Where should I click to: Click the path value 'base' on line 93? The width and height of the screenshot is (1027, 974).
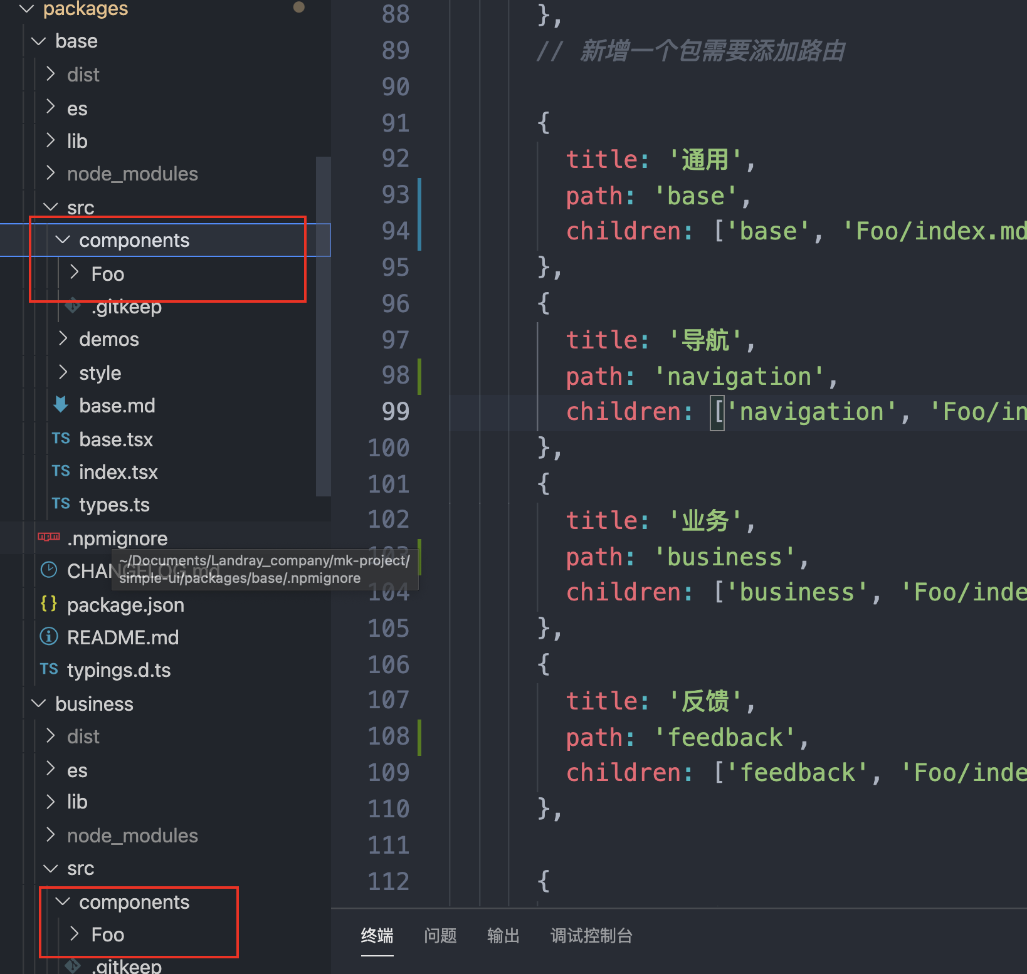pyautogui.click(x=696, y=196)
